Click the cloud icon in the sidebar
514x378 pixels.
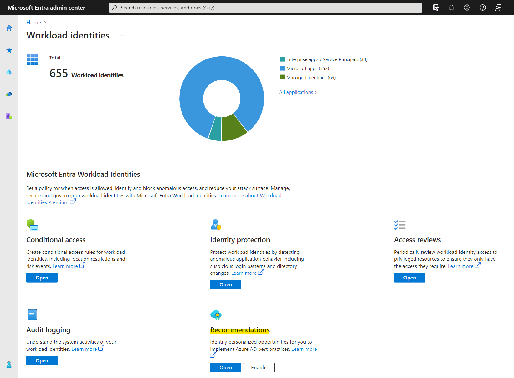[x=9, y=94]
